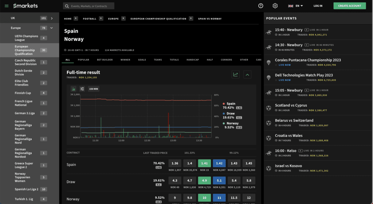Open the hamburger menu icon

7,6
